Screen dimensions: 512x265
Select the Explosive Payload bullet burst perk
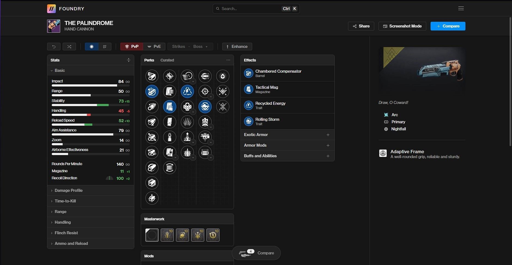[x=187, y=152]
